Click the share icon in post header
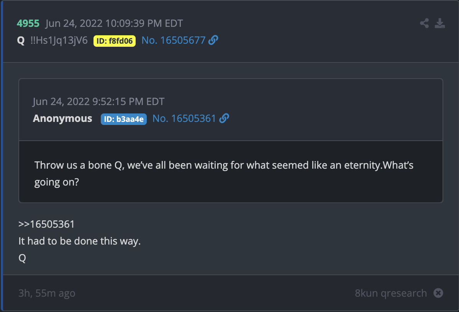The width and height of the screenshot is (459, 312). pyautogui.click(x=424, y=23)
